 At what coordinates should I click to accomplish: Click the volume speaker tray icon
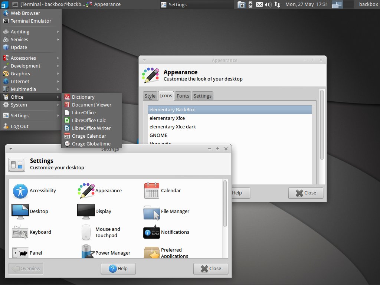click(268, 4)
